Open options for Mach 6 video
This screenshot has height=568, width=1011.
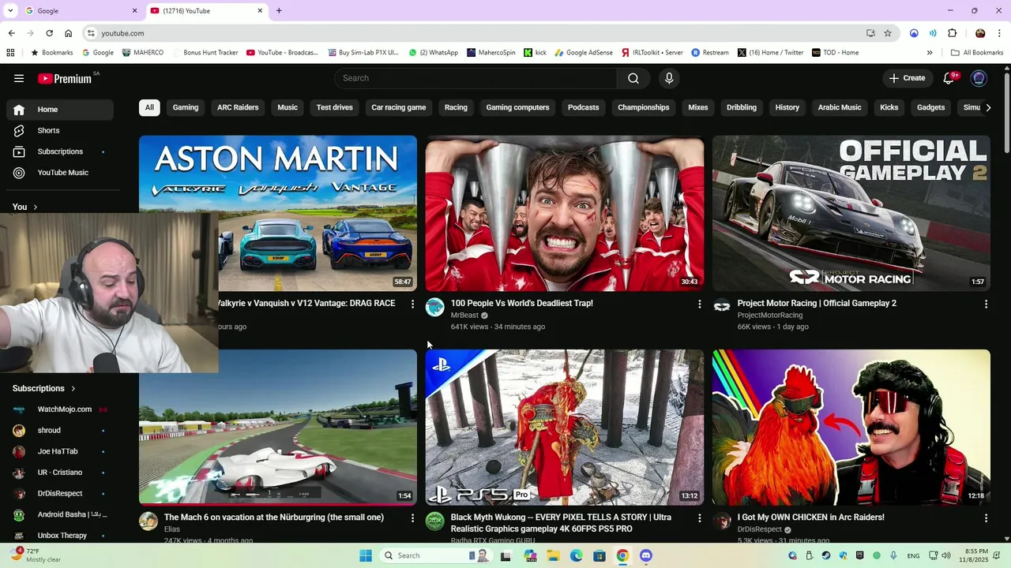coord(412,518)
